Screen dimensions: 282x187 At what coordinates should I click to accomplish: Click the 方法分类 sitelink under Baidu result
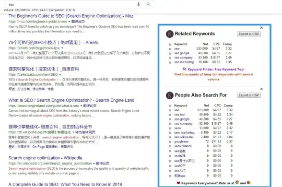[23, 89]
